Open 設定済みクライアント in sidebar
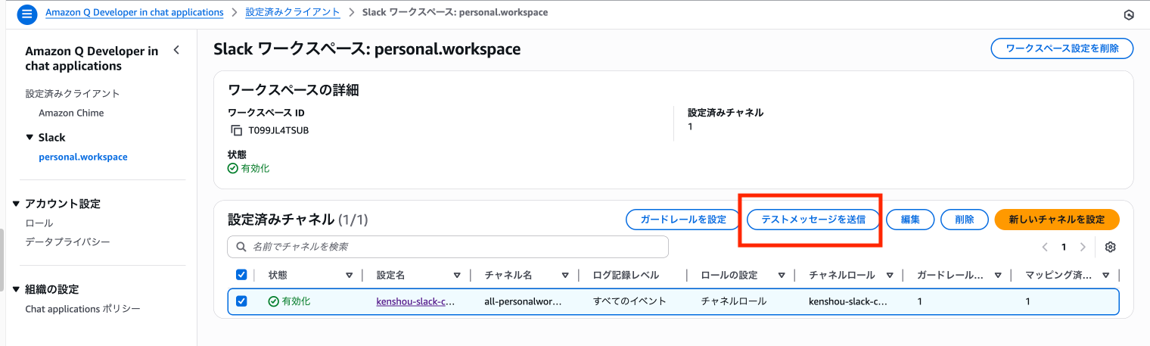Image resolution: width=1150 pixels, height=346 pixels. [x=73, y=94]
